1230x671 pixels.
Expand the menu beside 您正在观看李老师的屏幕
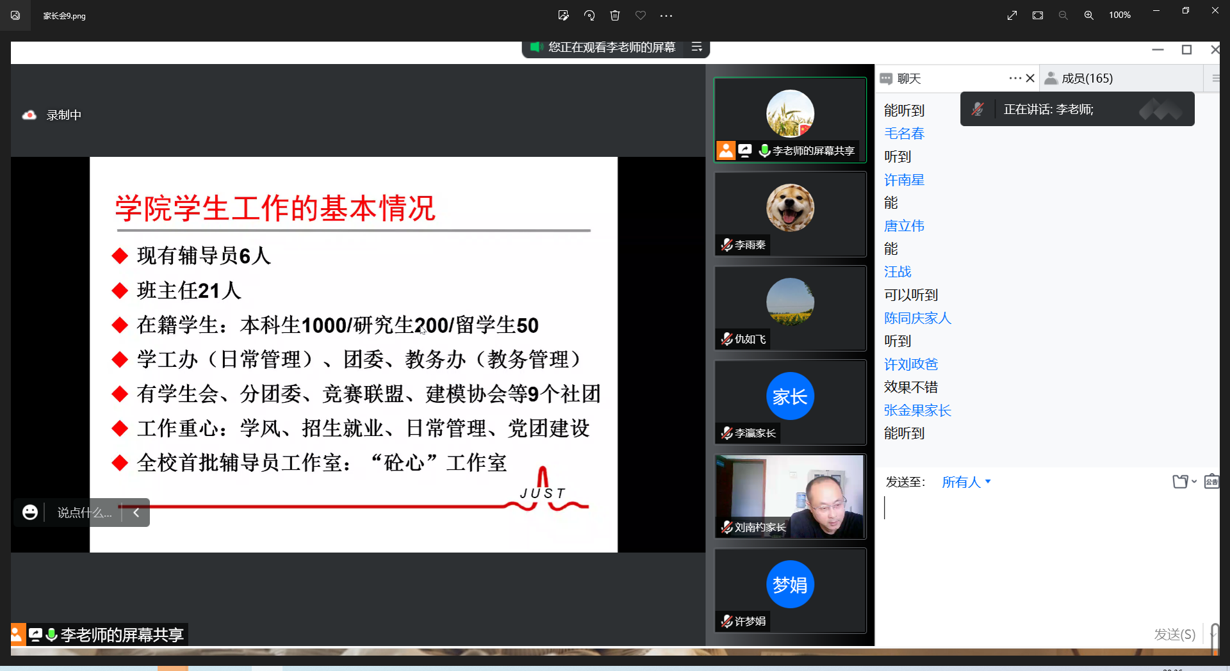coord(697,47)
